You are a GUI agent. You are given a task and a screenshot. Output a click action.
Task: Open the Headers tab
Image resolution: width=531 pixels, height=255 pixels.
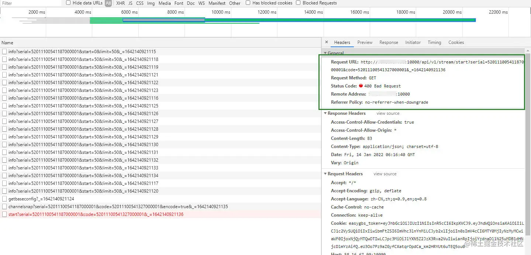342,42
